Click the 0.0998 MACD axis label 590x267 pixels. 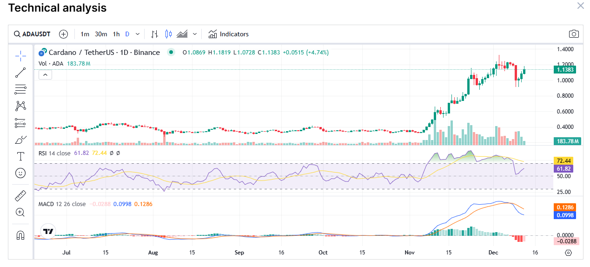565,215
